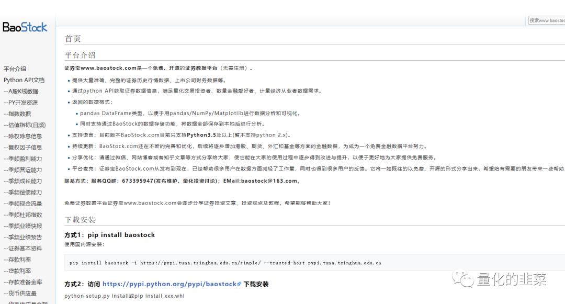
Task: Select 季频盈利能力 entry
Action: (23, 159)
